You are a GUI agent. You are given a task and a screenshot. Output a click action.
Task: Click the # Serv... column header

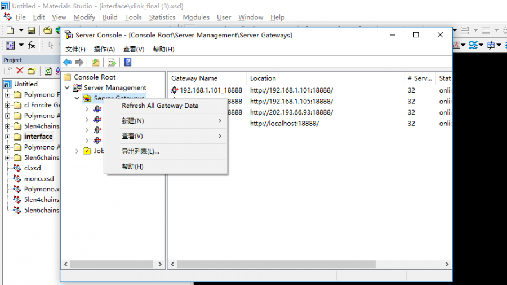tap(420, 78)
